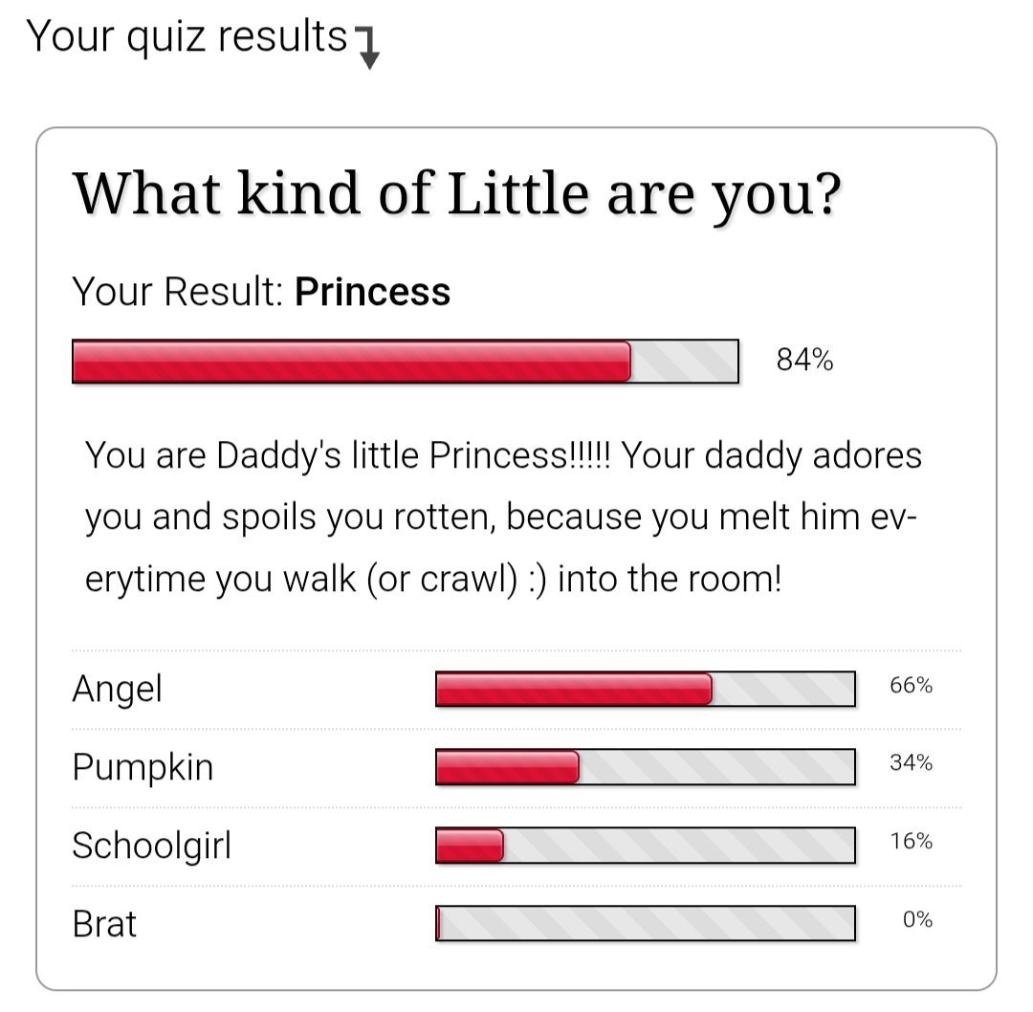Select the Schoolgirl row label
Viewport: 1033px width, 1012px height.
[151, 846]
